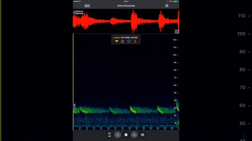The image size is (252, 141).
Task: Tap the waveform resize handle icon
Action: pyautogui.click(x=177, y=31)
